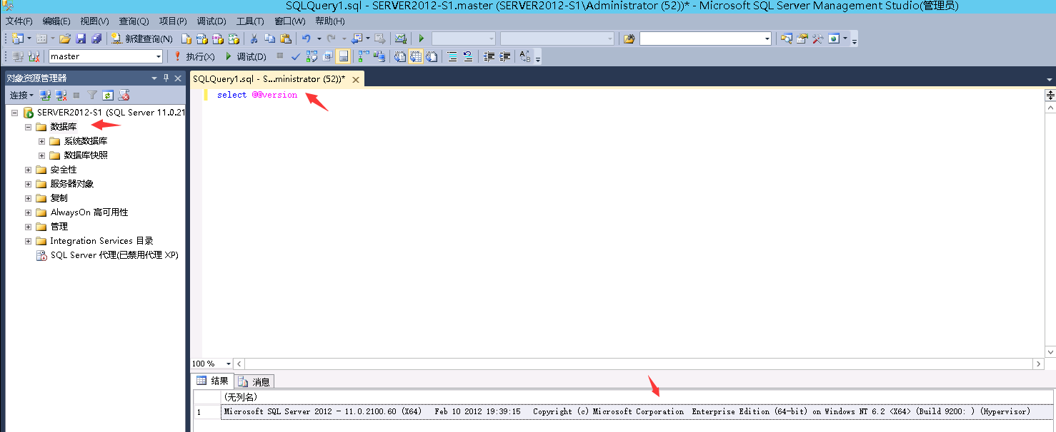This screenshot has height=432, width=1056.
Task: Close the SQLQuery1.sql tab
Action: click(356, 79)
